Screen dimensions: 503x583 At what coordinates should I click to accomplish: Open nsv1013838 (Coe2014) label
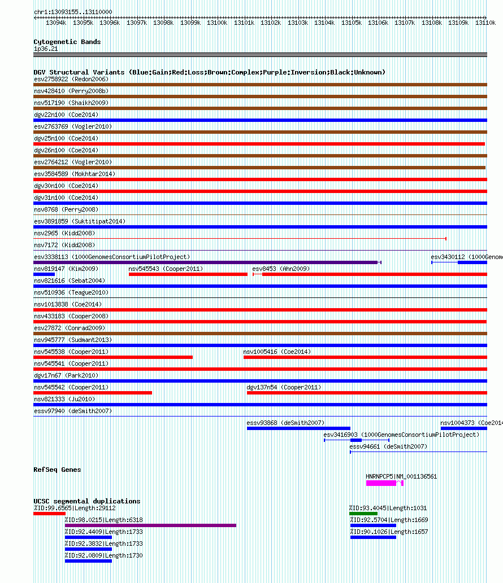[68, 305]
